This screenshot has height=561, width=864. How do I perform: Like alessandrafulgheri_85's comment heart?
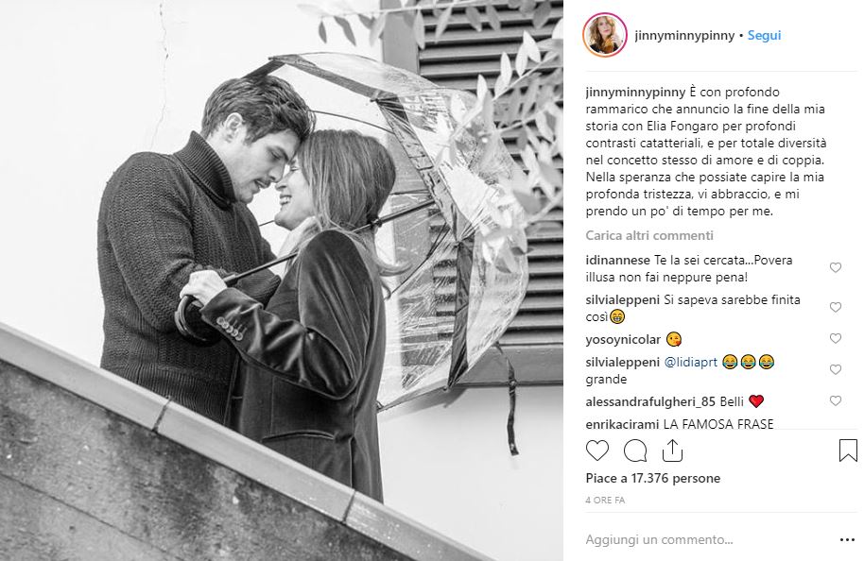point(836,400)
